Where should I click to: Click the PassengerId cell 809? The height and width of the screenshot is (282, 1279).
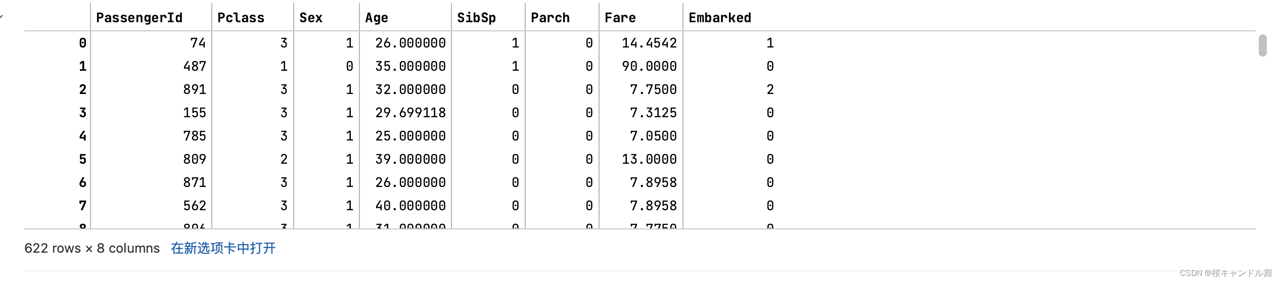[195, 159]
